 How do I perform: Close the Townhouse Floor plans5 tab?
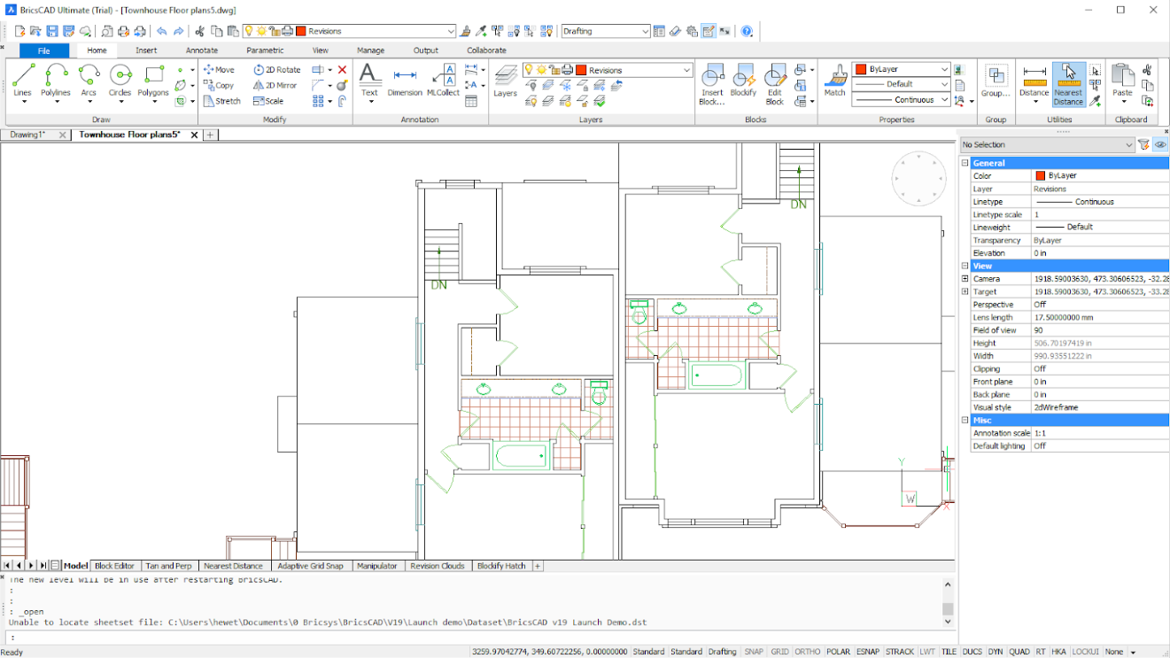point(195,135)
